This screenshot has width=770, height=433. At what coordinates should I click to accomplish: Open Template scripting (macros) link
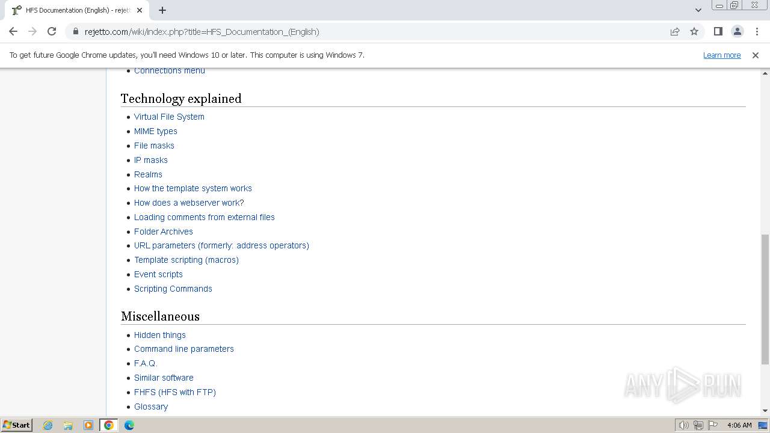coord(186,260)
